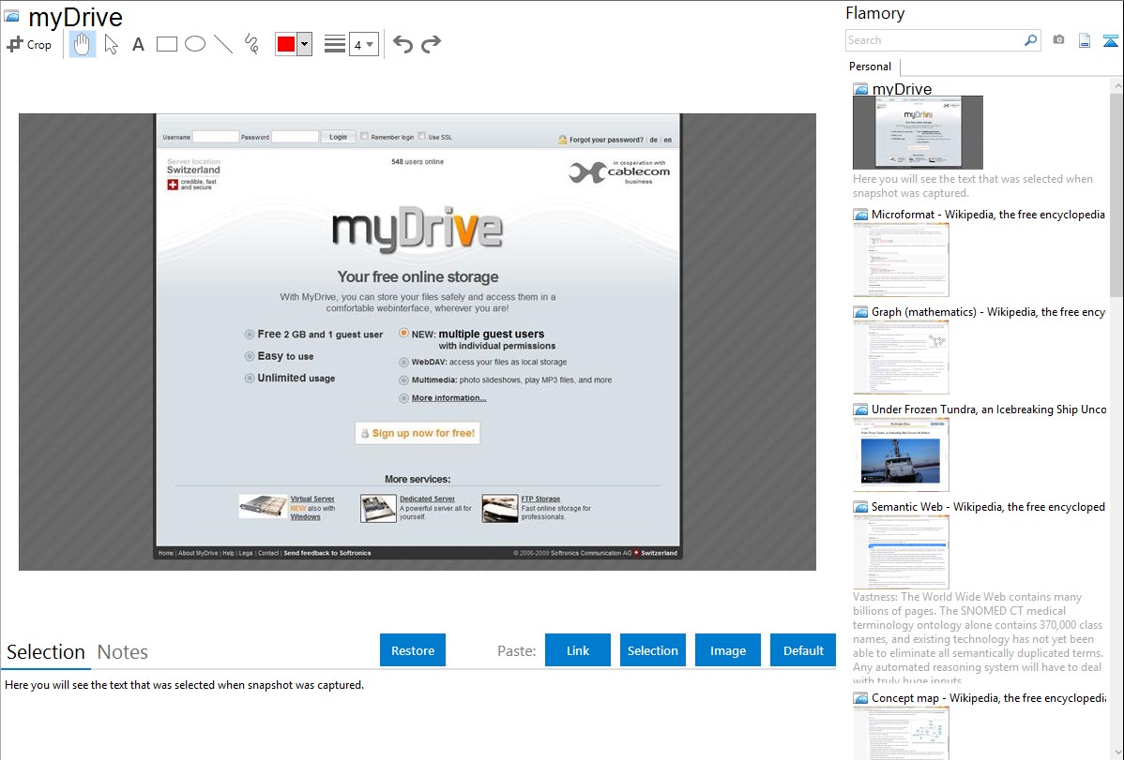Viewport: 1124px width, 760px height.
Task: Open the myDrive snapshot thumbnail in the sidebar
Action: tap(918, 132)
